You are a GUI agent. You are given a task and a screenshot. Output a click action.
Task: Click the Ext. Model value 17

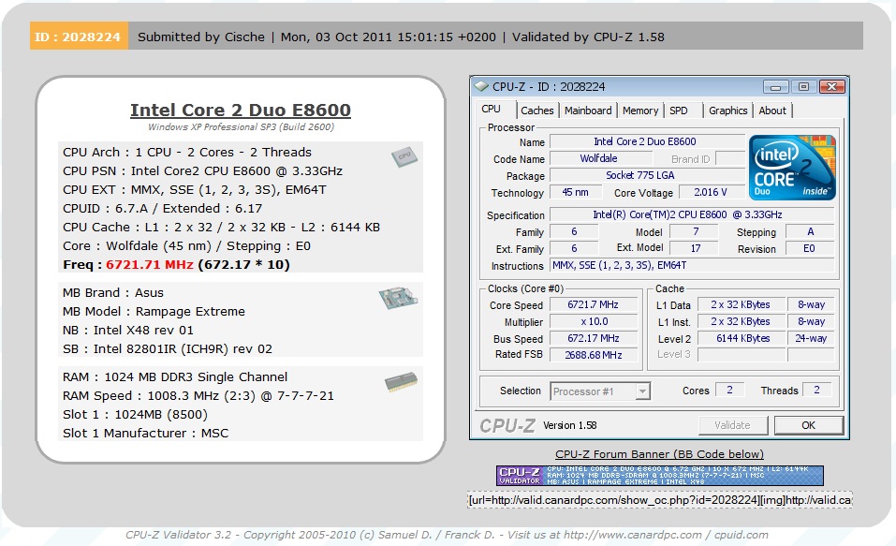pyautogui.click(x=694, y=249)
